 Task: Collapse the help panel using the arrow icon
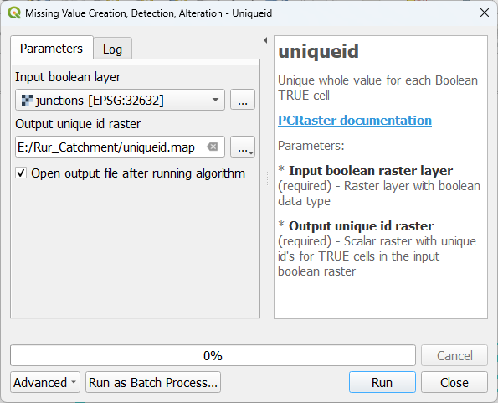click(265, 40)
